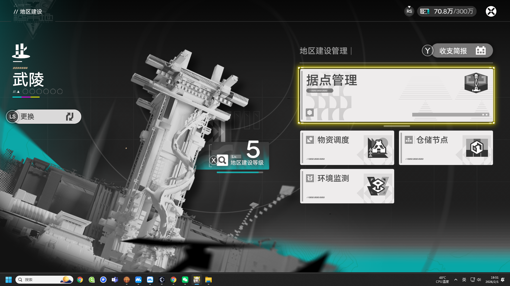
Task: Click the 物资调度 dispatch pyramid icon
Action: [x=378, y=147]
